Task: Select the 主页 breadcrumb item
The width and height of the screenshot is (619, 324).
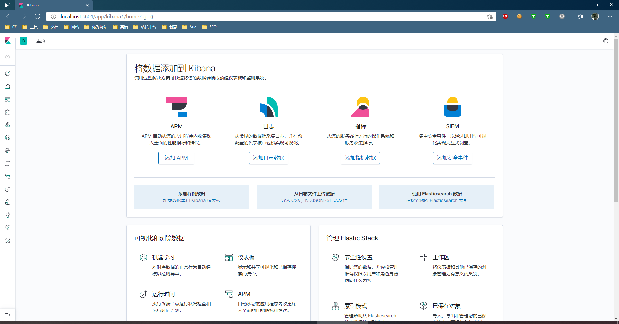Action: click(x=41, y=41)
